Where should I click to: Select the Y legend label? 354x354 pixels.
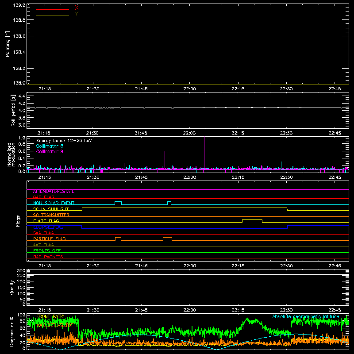(77, 14)
